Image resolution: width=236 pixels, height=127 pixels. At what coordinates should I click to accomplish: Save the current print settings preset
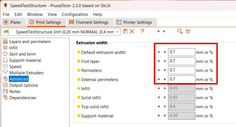125,31
